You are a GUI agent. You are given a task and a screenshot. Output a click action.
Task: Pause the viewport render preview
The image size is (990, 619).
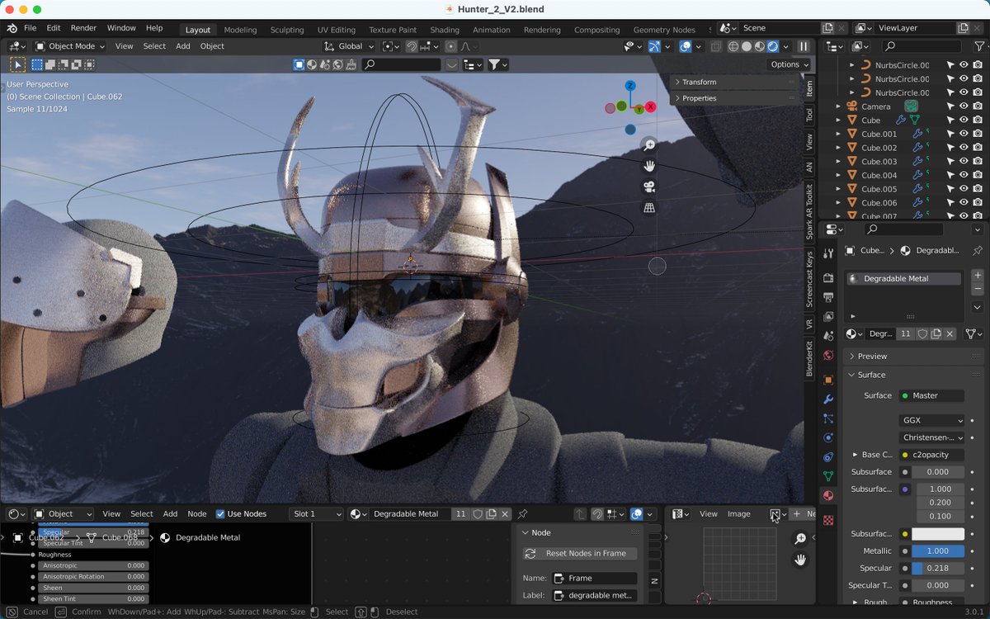click(x=803, y=46)
